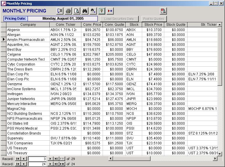This screenshot has width=225, height=167.
Task: Click the binoculars Find icon
Action: (85, 11)
